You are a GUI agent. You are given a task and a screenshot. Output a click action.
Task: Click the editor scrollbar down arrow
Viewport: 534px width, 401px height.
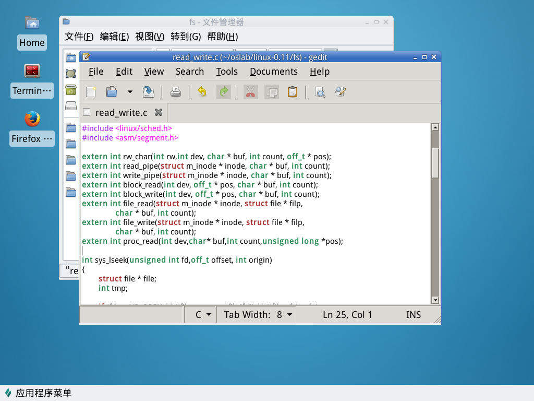[x=435, y=300]
